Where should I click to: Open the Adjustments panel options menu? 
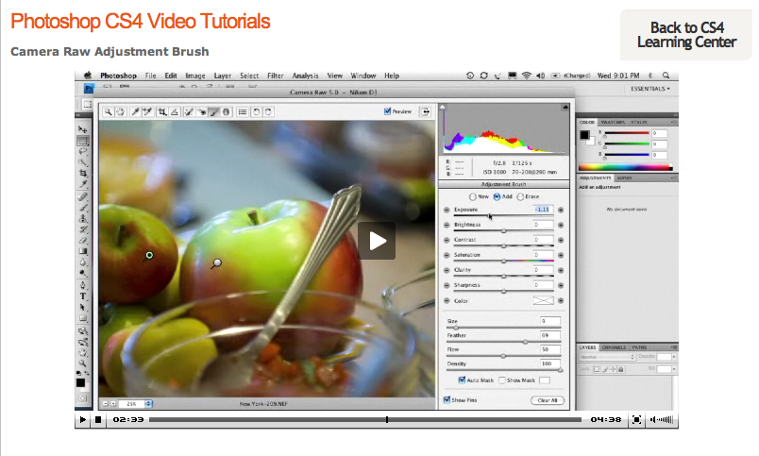pyautogui.click(x=673, y=178)
